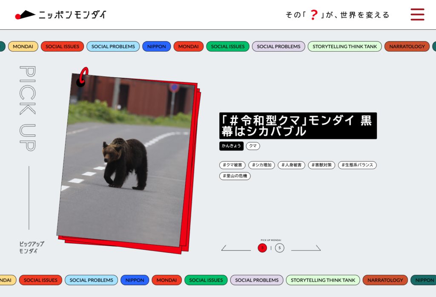Click the NARRATOLOGY pill in bottom ticker
The image size is (436, 297).
(x=385, y=280)
